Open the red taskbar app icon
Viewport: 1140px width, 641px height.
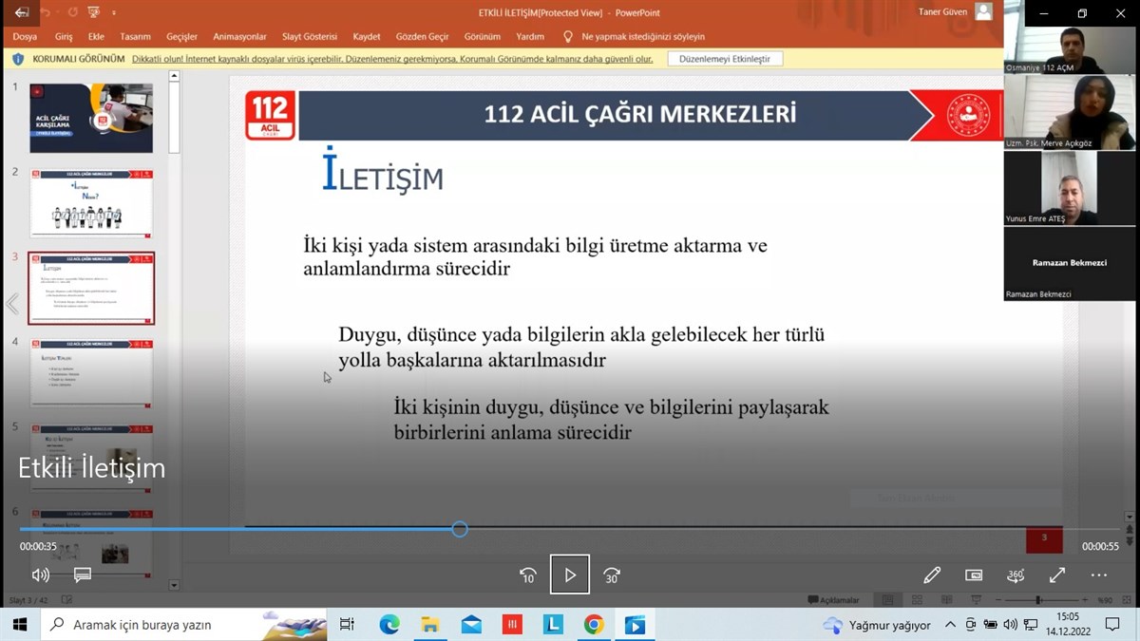click(x=512, y=624)
